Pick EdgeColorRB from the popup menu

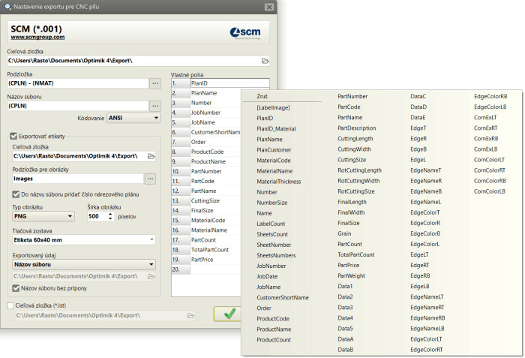[x=490, y=97]
